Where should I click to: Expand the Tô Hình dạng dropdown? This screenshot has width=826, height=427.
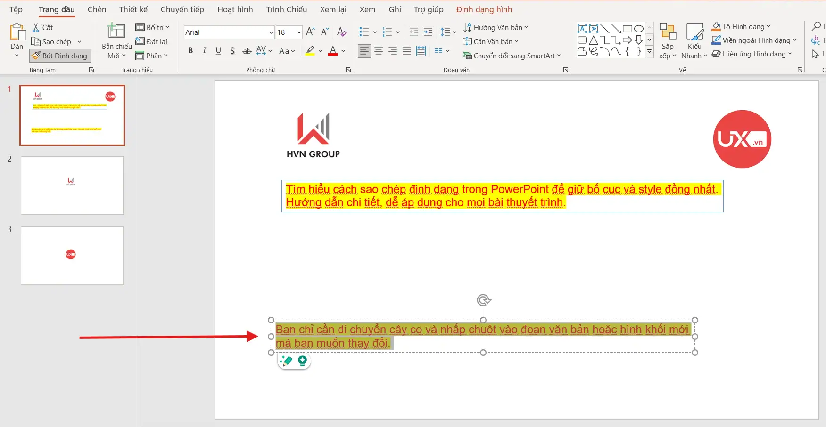pyautogui.click(x=768, y=27)
